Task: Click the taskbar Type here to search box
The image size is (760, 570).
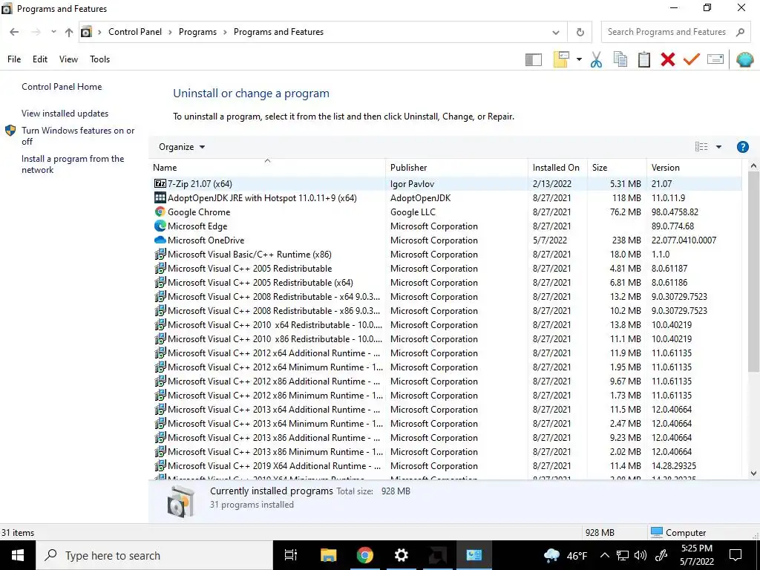Action: (x=154, y=555)
